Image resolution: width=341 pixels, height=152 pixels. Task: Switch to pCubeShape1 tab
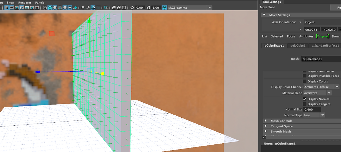coord(274,45)
